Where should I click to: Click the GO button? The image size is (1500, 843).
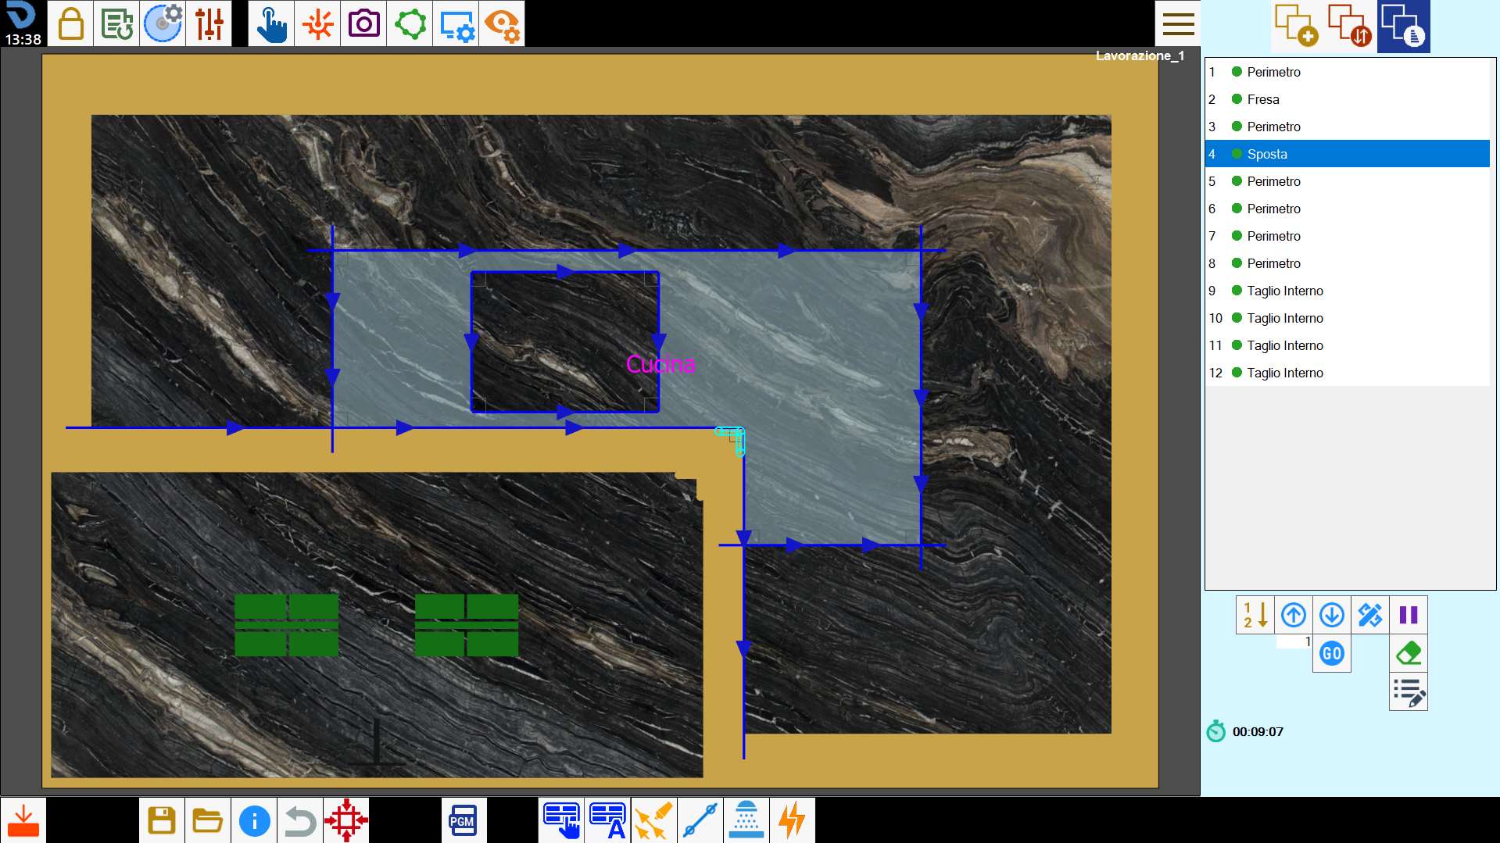[x=1332, y=653]
